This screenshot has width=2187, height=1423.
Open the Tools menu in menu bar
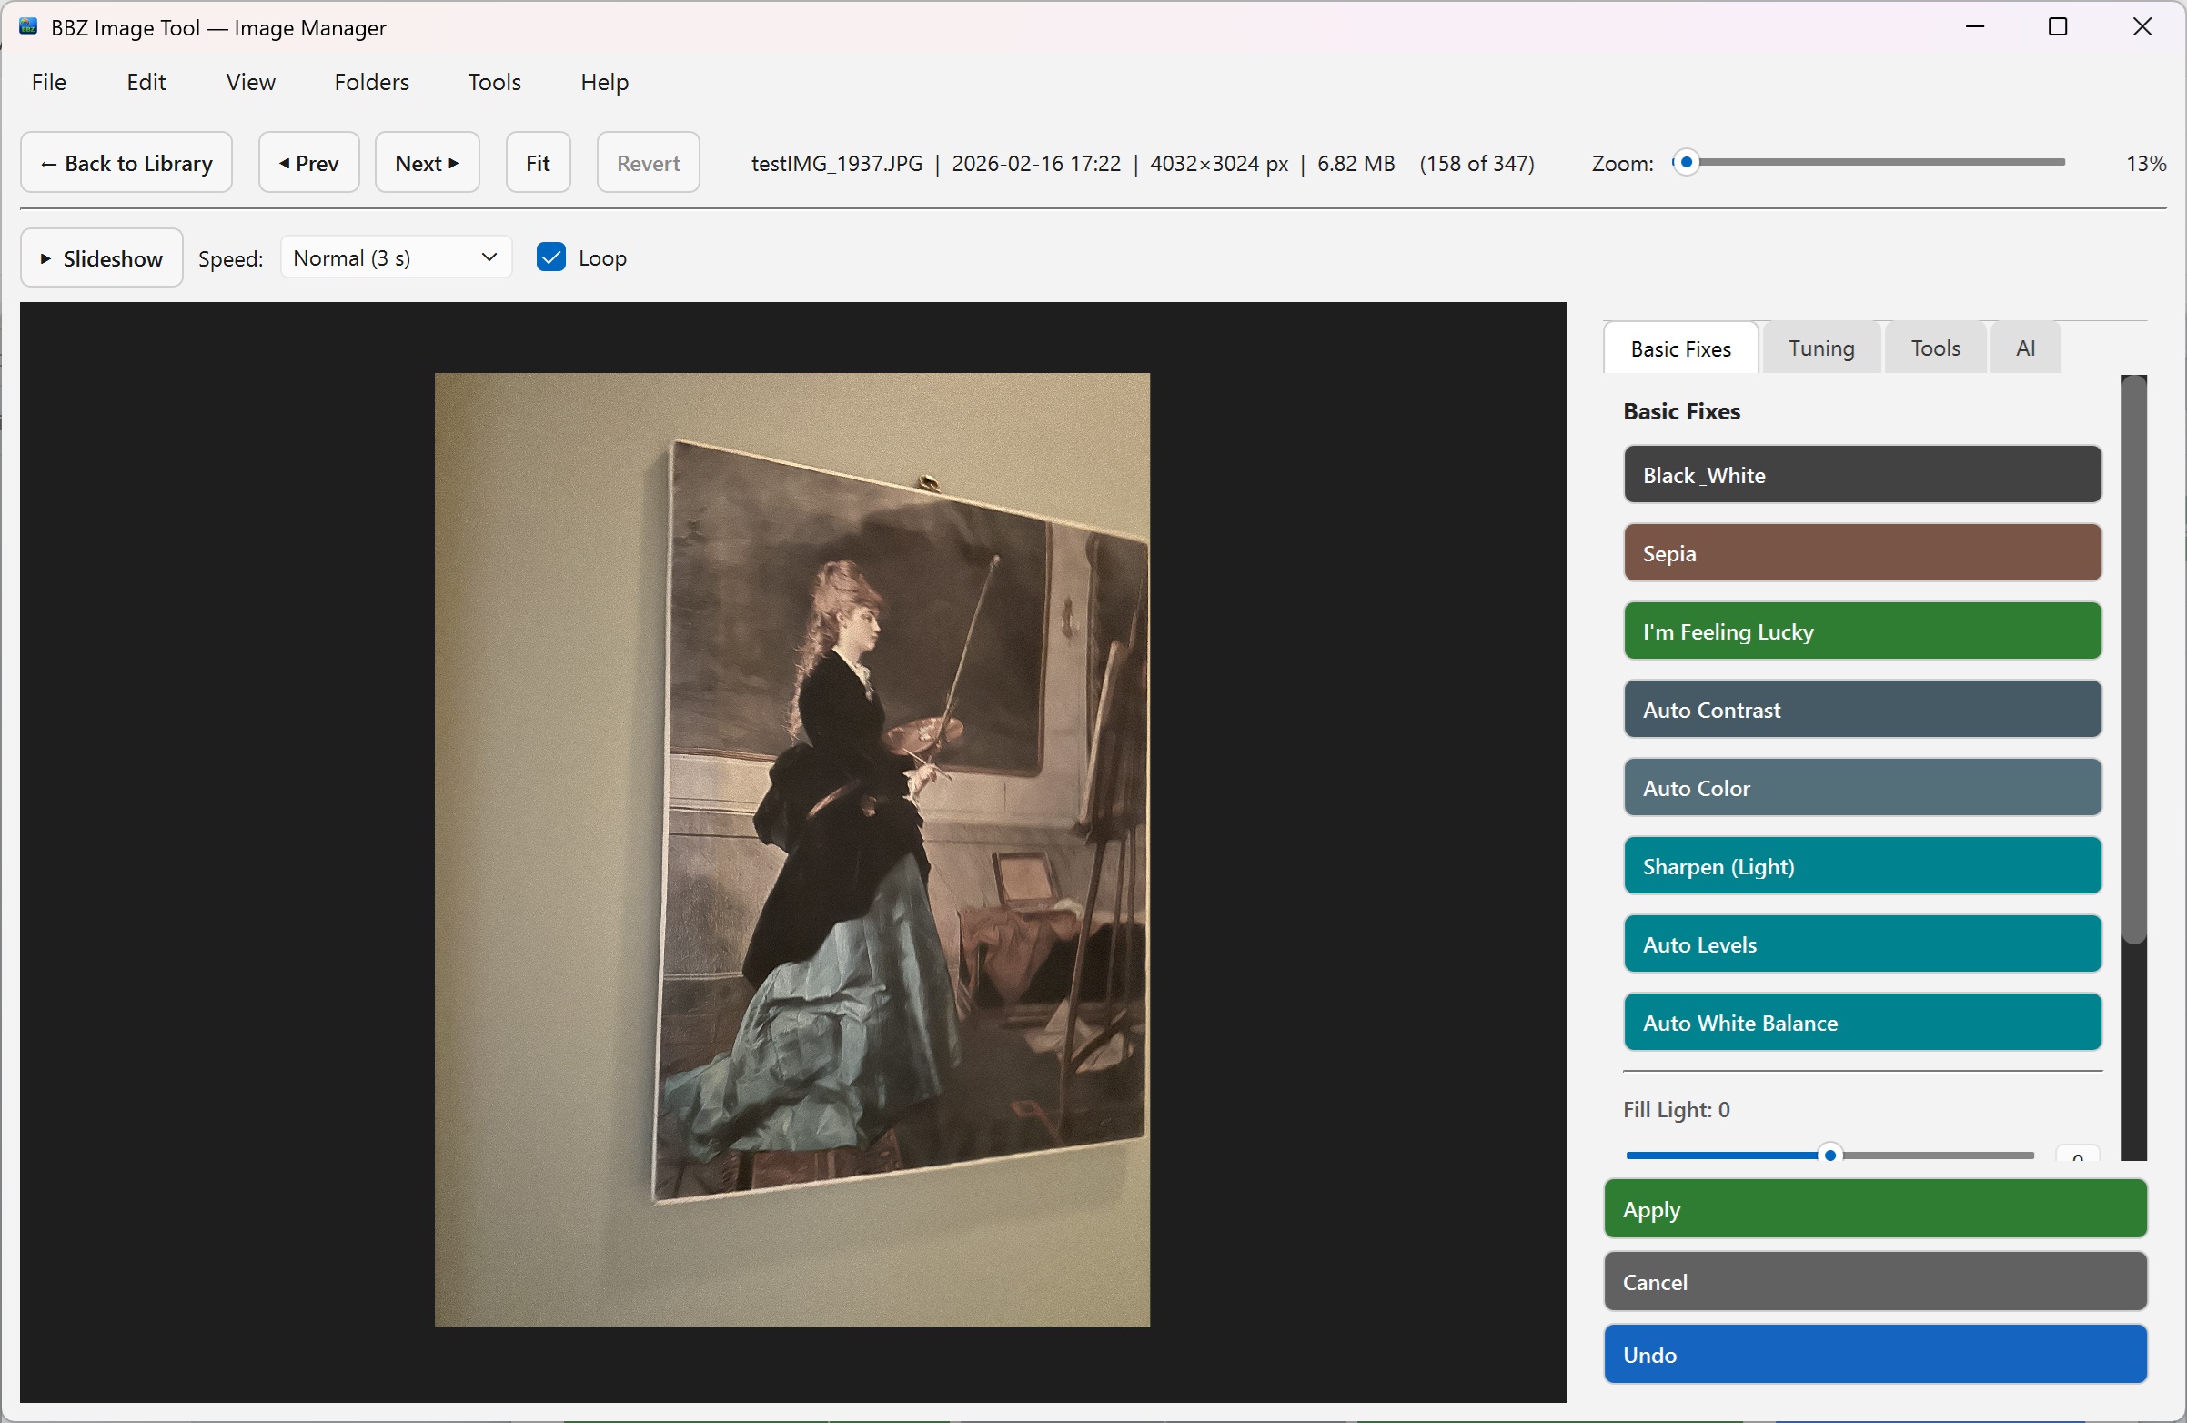pos(494,82)
